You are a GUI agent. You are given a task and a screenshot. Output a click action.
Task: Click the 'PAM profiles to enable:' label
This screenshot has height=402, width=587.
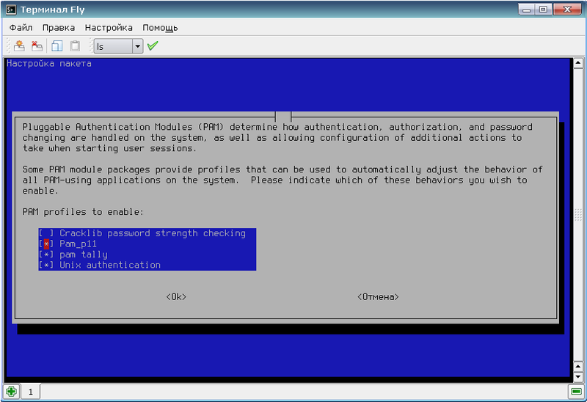click(83, 212)
